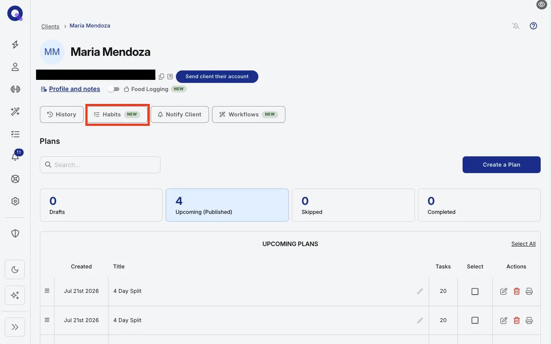Go back to Clients breadcrumb

[50, 26]
